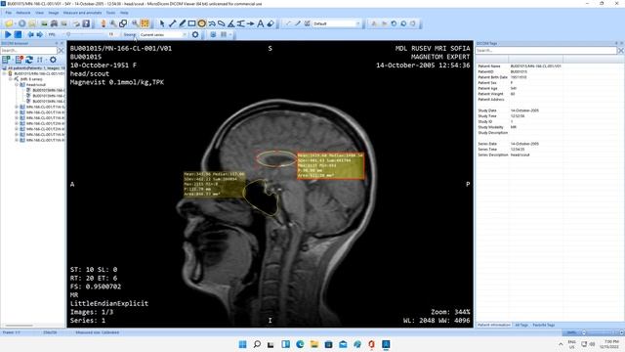Go to the next image with right arrow
This screenshot has width=625, height=352.
(39, 35)
